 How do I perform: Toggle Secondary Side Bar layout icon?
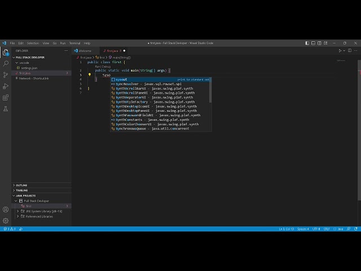point(319,43)
